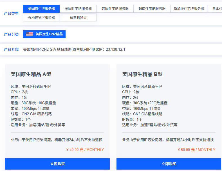
Task: Open the 宿主机预订 tab
Action: [x=78, y=17]
